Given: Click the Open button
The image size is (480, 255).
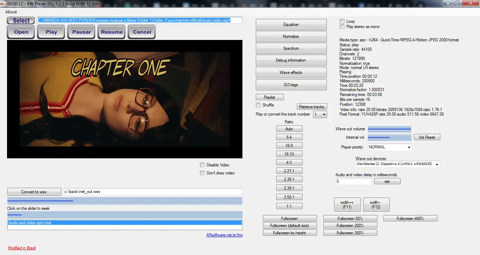Looking at the screenshot, I should tap(21, 32).
